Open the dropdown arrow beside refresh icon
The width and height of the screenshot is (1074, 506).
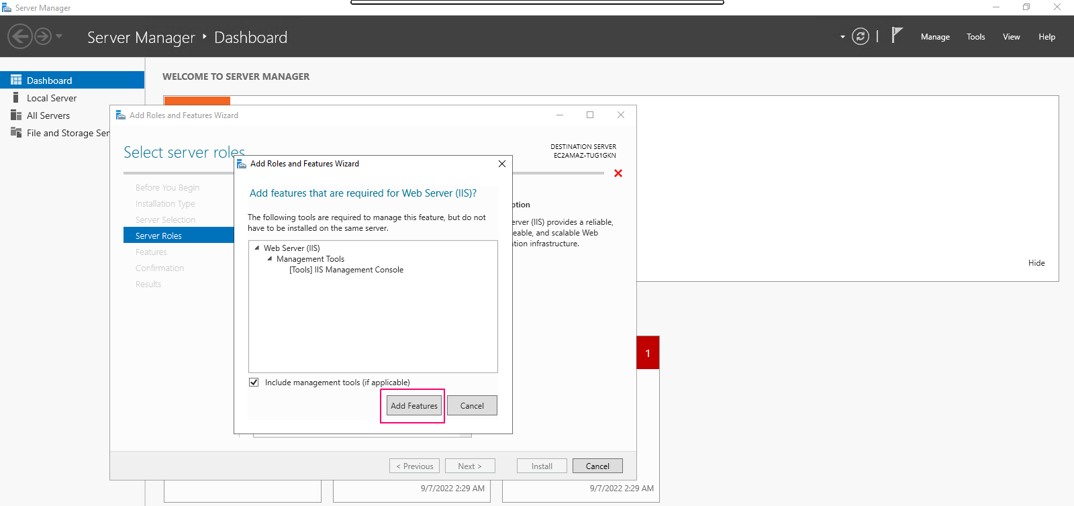(x=842, y=37)
